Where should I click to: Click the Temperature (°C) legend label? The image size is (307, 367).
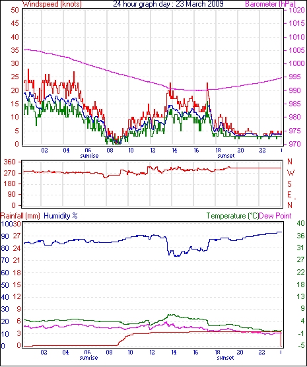coord(232,216)
